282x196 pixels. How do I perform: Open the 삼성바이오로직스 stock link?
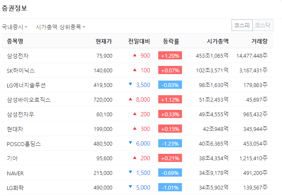tap(28, 100)
